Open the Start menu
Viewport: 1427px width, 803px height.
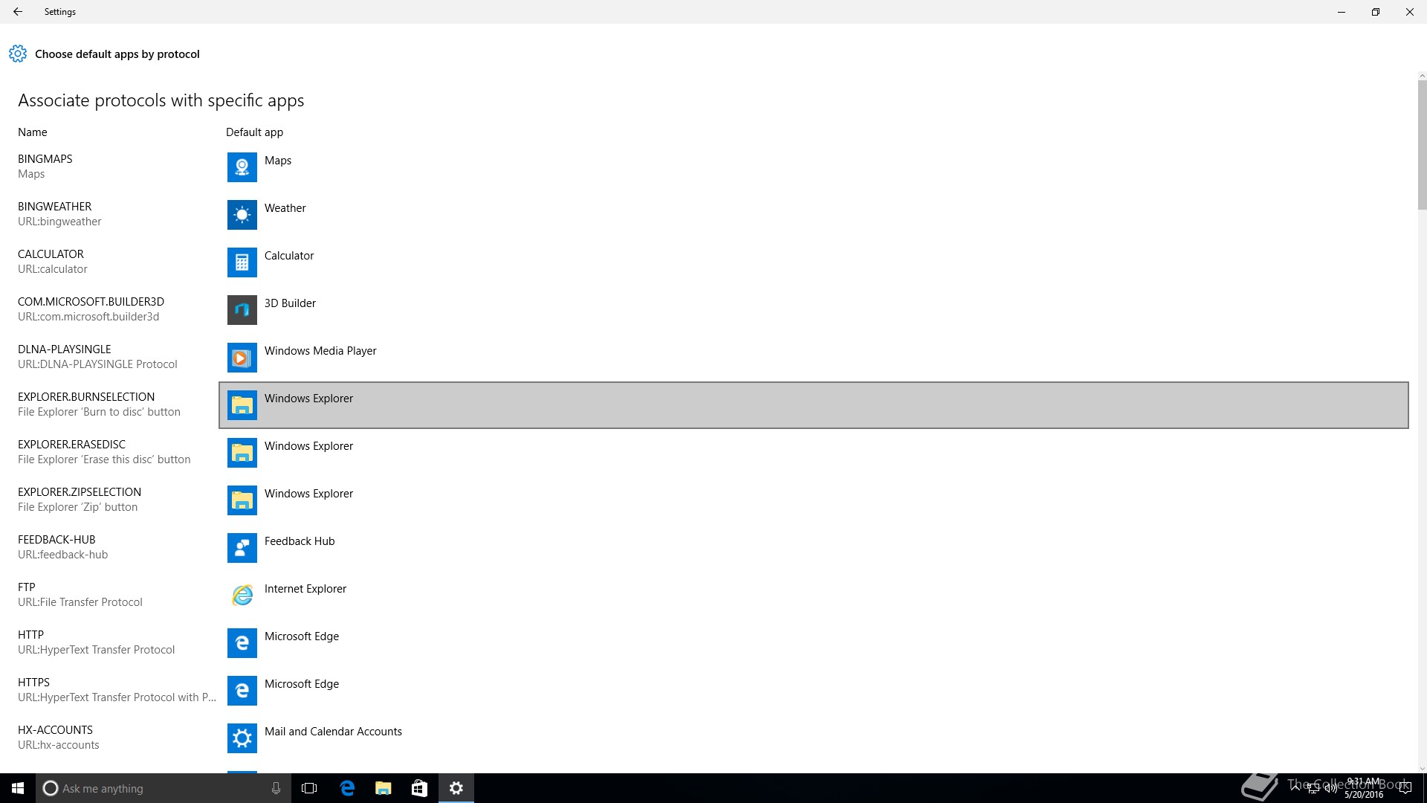click(18, 788)
